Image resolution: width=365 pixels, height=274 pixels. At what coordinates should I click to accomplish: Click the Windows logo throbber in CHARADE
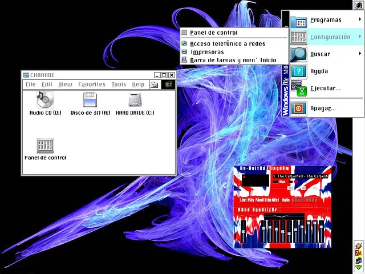[x=168, y=84]
